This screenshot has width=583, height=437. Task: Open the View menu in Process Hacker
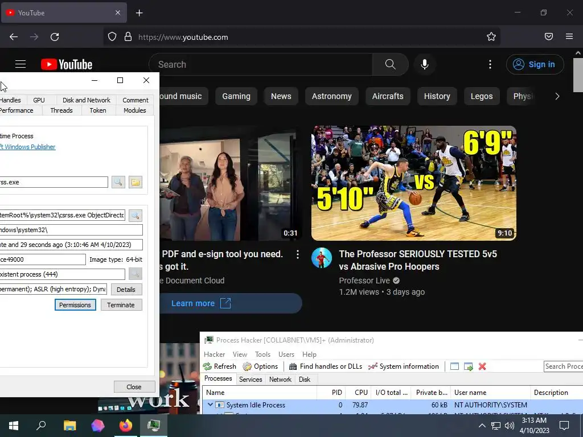(x=240, y=354)
